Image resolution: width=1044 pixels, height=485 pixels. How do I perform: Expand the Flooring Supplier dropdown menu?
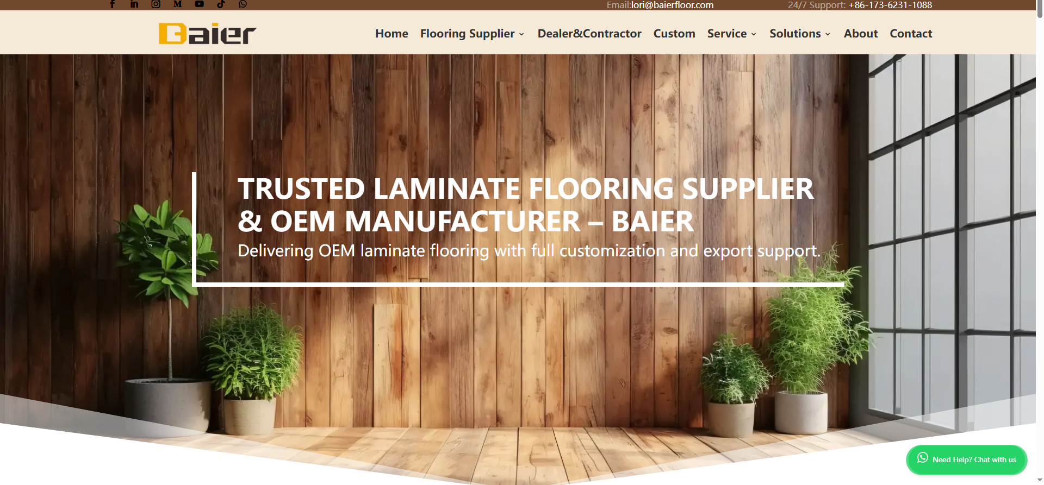click(472, 34)
